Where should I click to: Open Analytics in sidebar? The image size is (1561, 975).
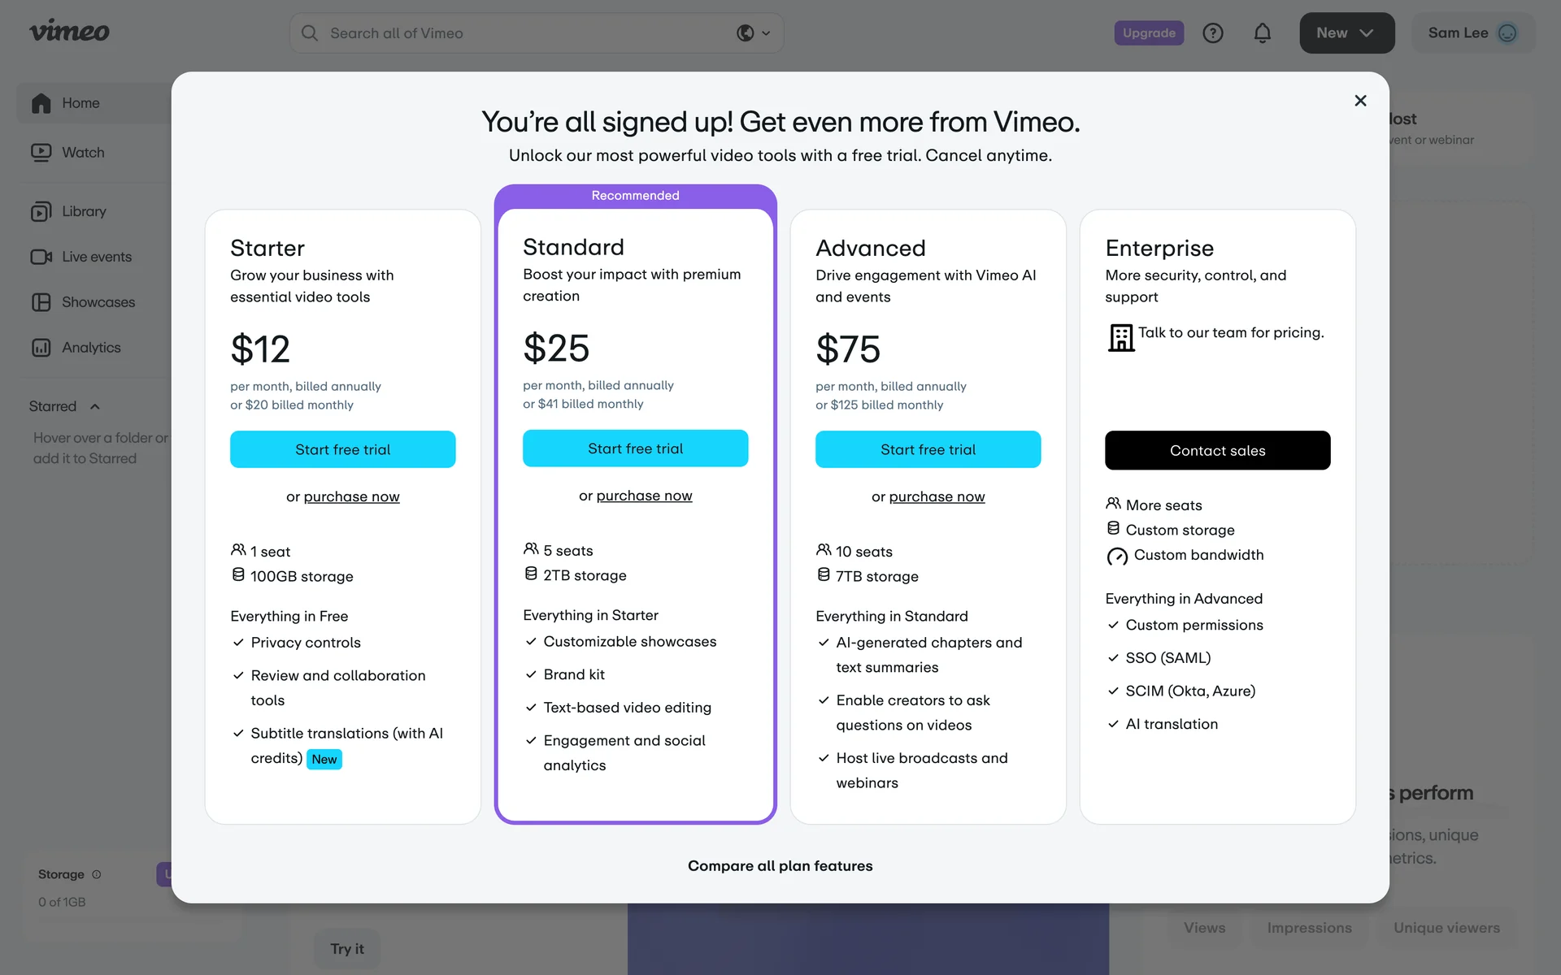90,348
